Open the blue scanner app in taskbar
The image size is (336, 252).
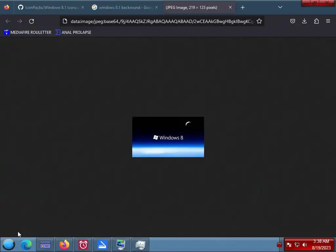102,244
